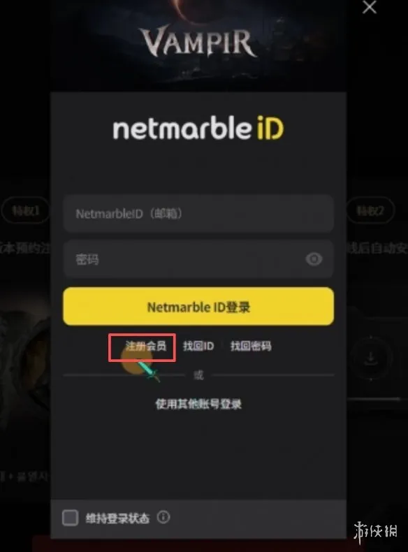This screenshot has height=552, width=408.
Task: Open the 注册会员 registration link
Action: [x=145, y=346]
